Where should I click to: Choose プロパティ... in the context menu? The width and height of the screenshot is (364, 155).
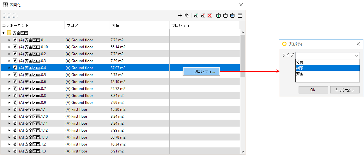pyautogui.click(x=201, y=71)
